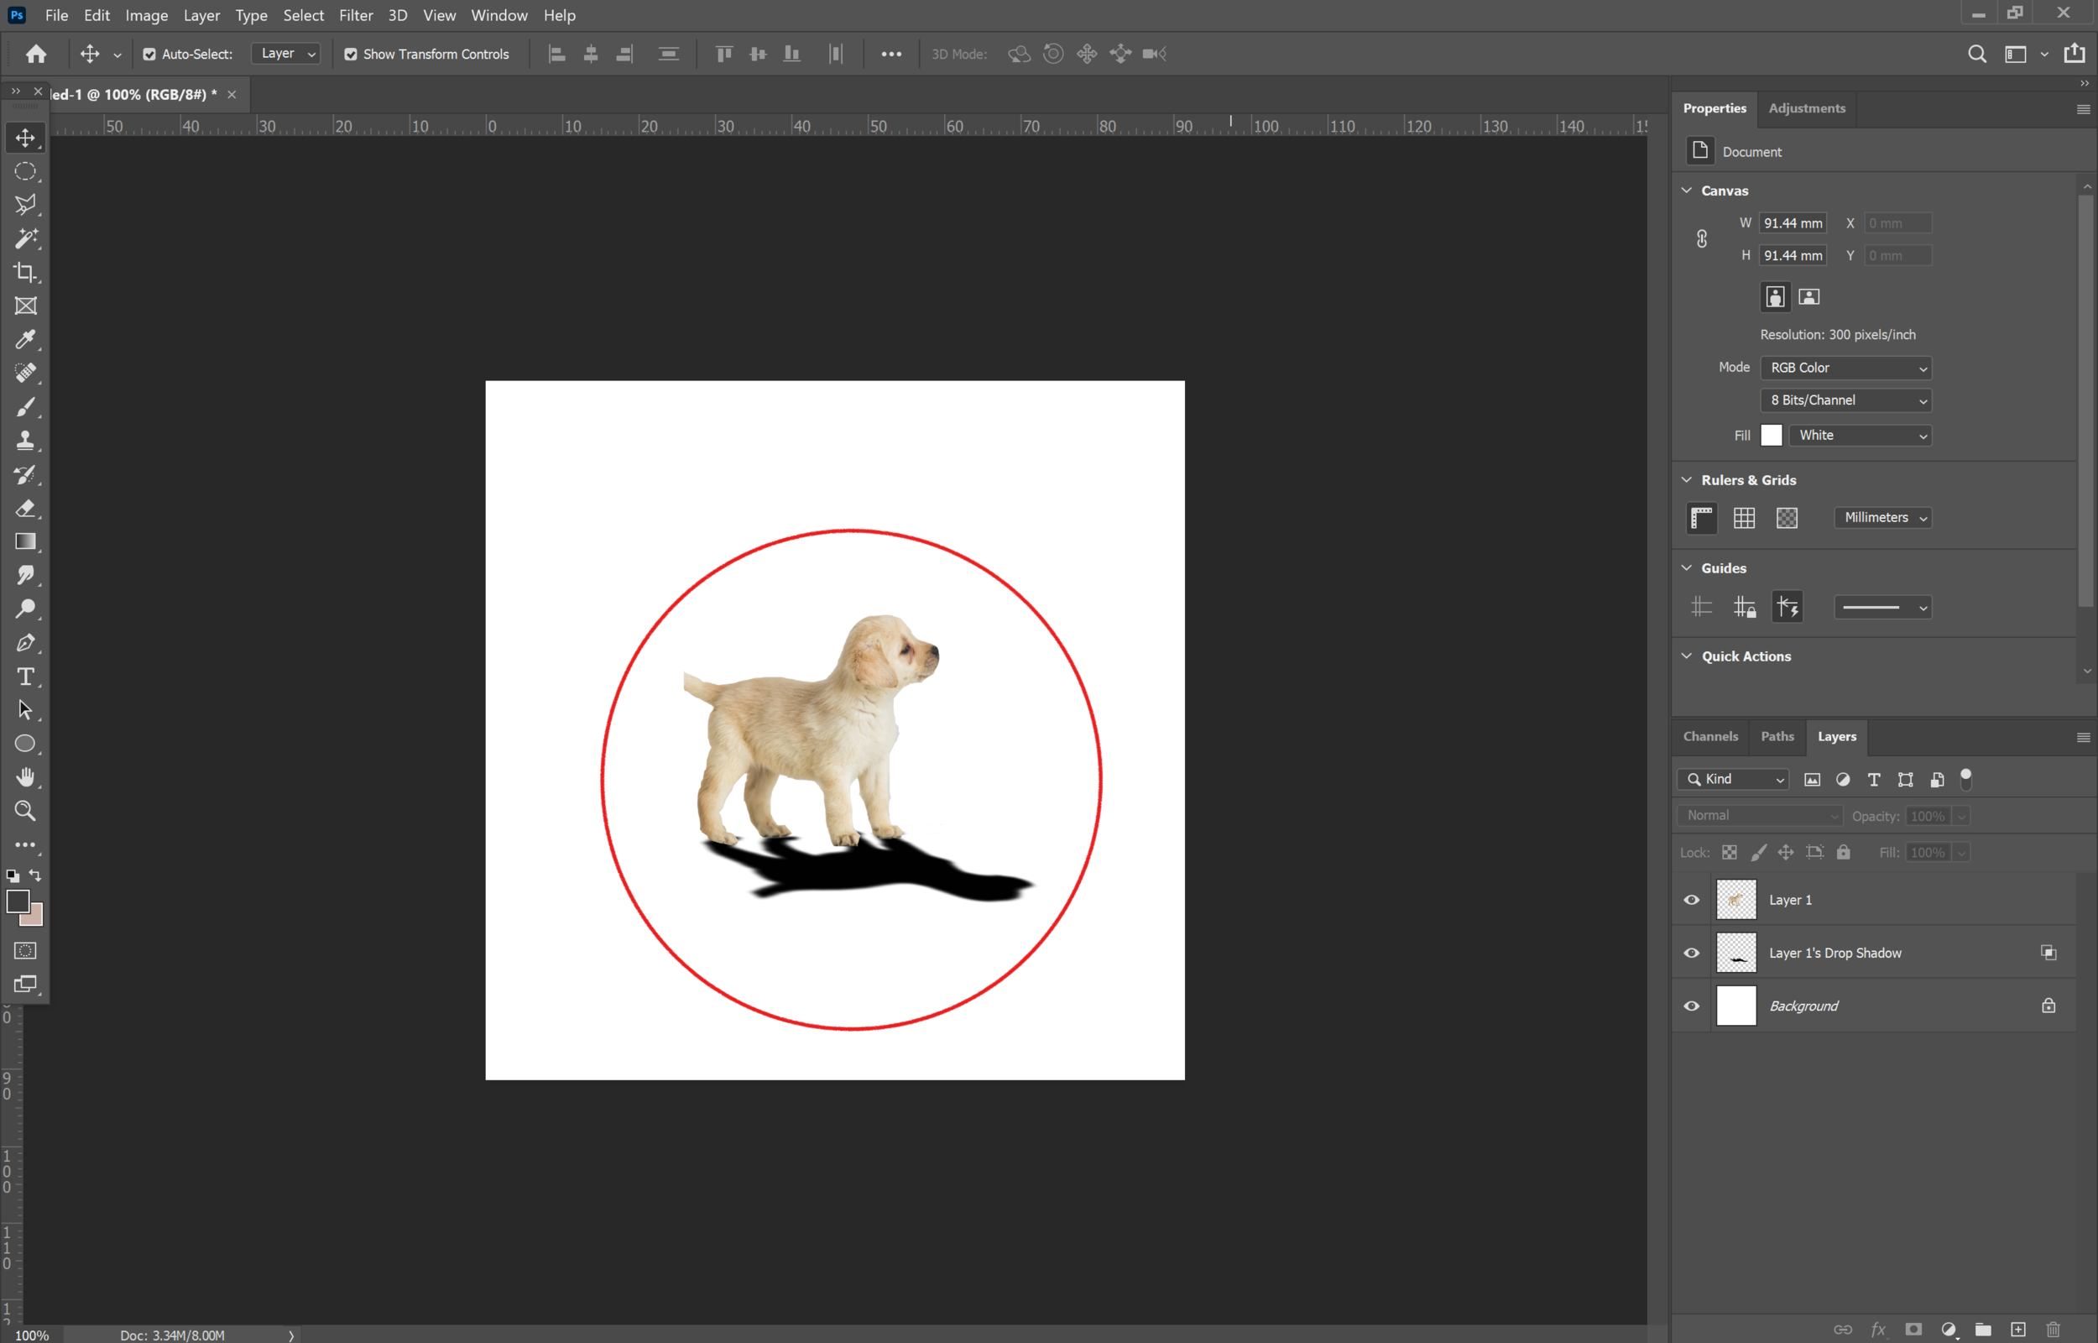Select the Dodge tool
2098x1343 pixels.
25,609
